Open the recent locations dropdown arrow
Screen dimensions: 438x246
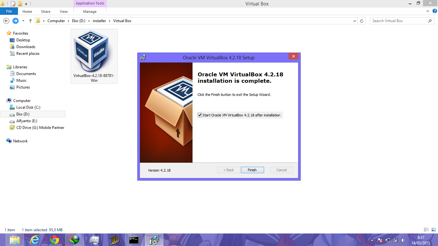coord(23,21)
